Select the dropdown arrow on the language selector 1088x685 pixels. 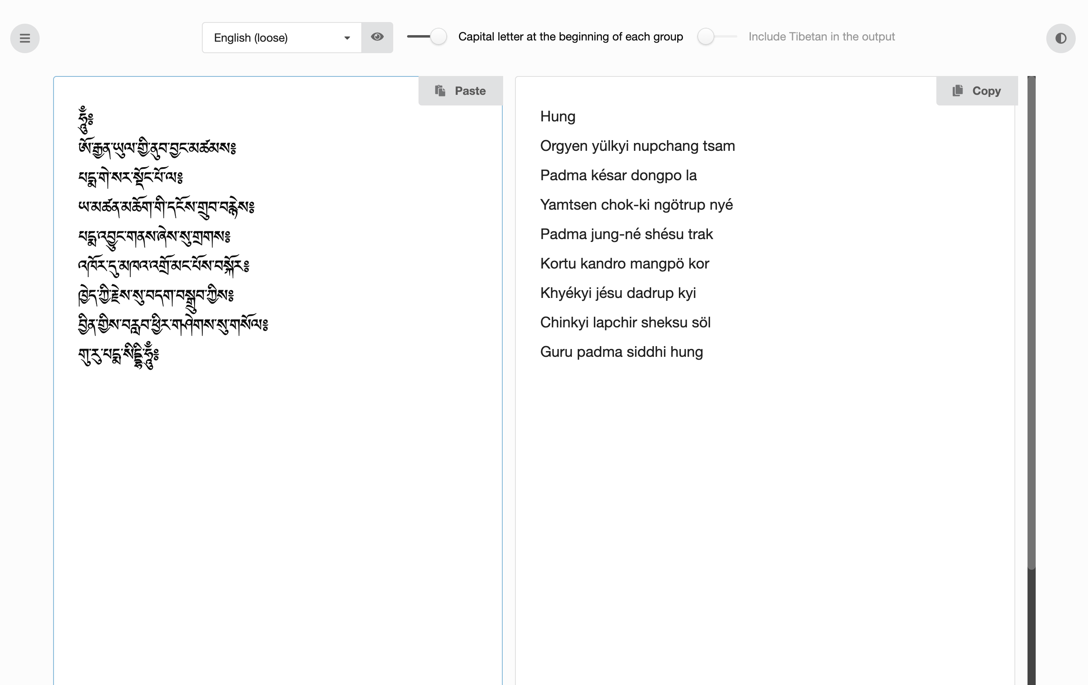347,38
